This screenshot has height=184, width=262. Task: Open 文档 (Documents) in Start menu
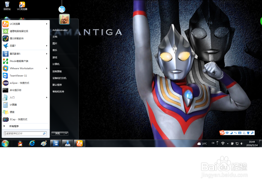pyautogui.click(x=55, y=37)
